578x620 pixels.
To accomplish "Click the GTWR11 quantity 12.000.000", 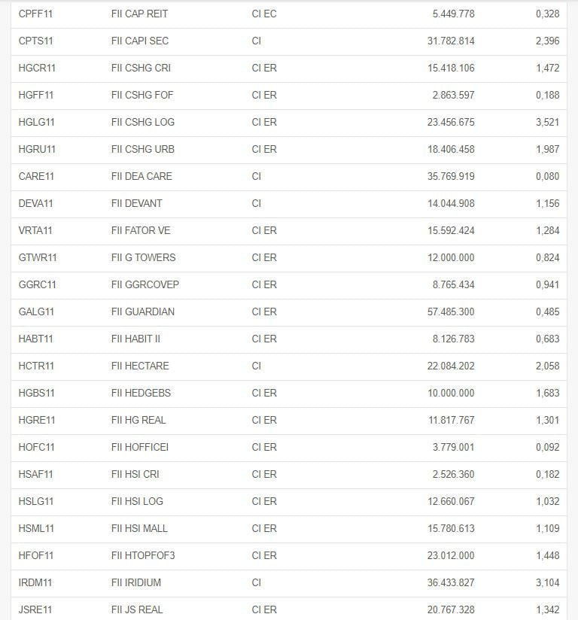I will [451, 258].
